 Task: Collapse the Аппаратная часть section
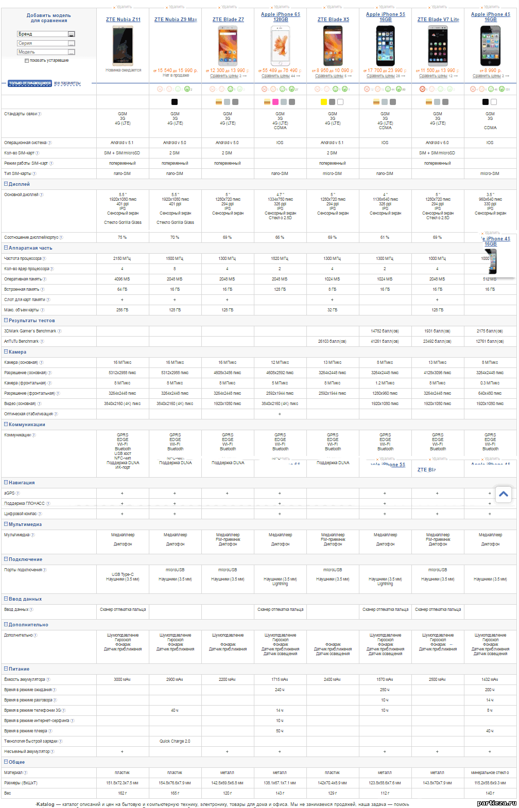6,248
